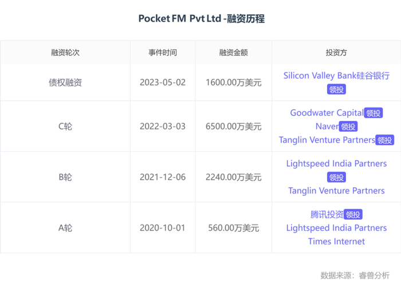Click the 投资方 column header
Image resolution: width=401 pixels, height=296 pixels.
coord(336,52)
